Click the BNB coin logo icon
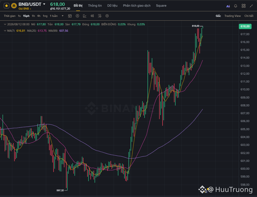257x197 pixels. click(14, 6)
